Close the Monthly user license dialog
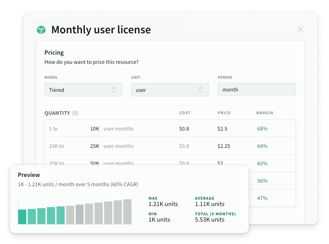The image size is (329, 244). click(301, 29)
